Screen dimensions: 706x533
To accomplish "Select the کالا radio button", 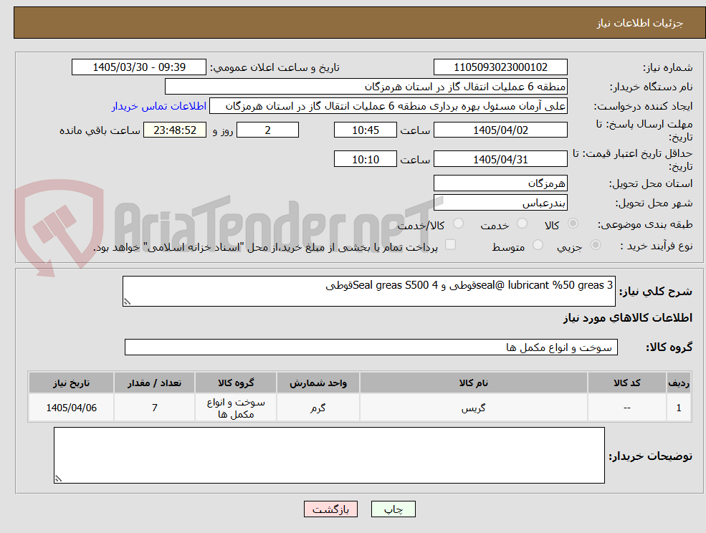I will (573, 224).
